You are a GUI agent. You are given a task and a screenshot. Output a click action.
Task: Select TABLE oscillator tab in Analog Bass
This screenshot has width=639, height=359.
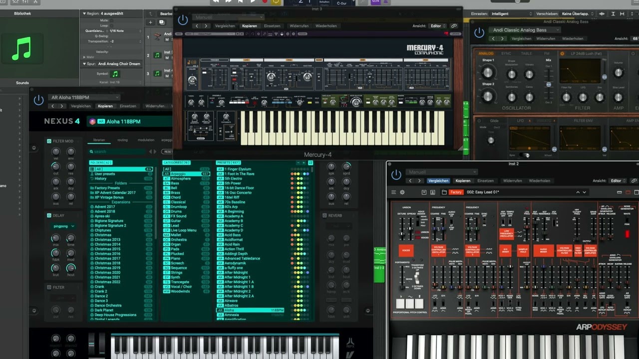coord(527,53)
